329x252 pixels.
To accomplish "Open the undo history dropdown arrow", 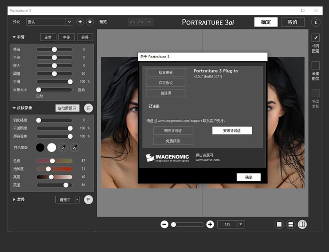I will click(x=149, y=22).
